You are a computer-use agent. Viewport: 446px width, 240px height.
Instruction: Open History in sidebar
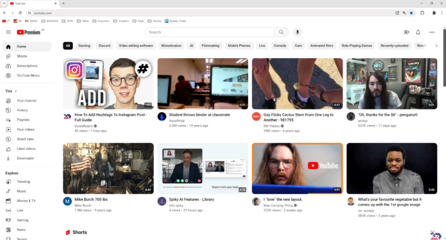(27, 110)
